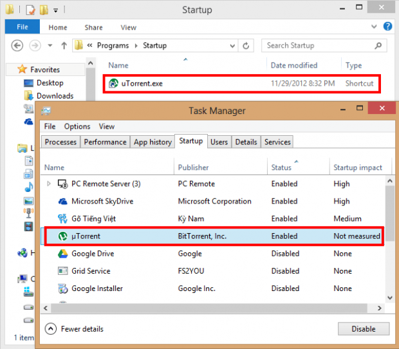
Task: Click the address bar double-chevron path dropdown
Action: tap(89, 46)
